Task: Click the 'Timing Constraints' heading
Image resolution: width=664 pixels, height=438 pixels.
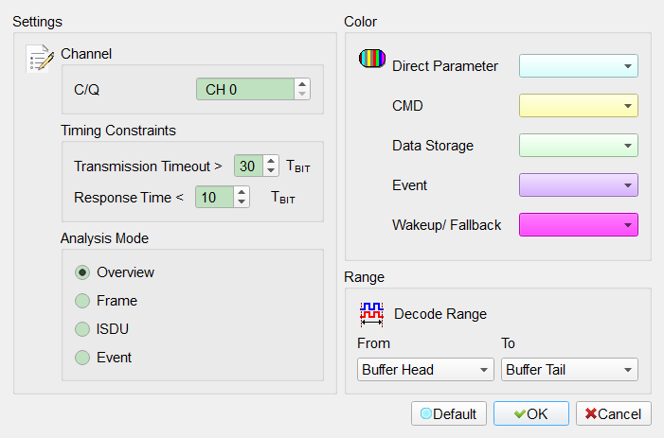Action: (118, 131)
